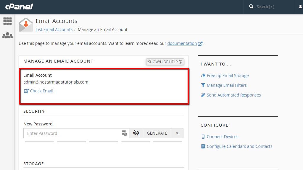303x170 pixels.
Task: Click the Enter Password input field
Action: point(72,133)
